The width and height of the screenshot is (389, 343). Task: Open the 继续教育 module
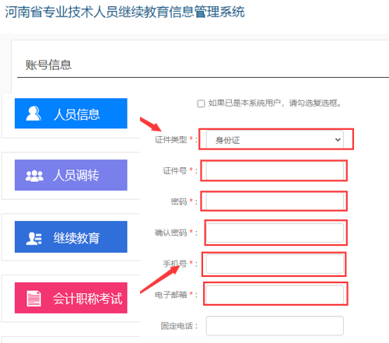click(x=71, y=236)
